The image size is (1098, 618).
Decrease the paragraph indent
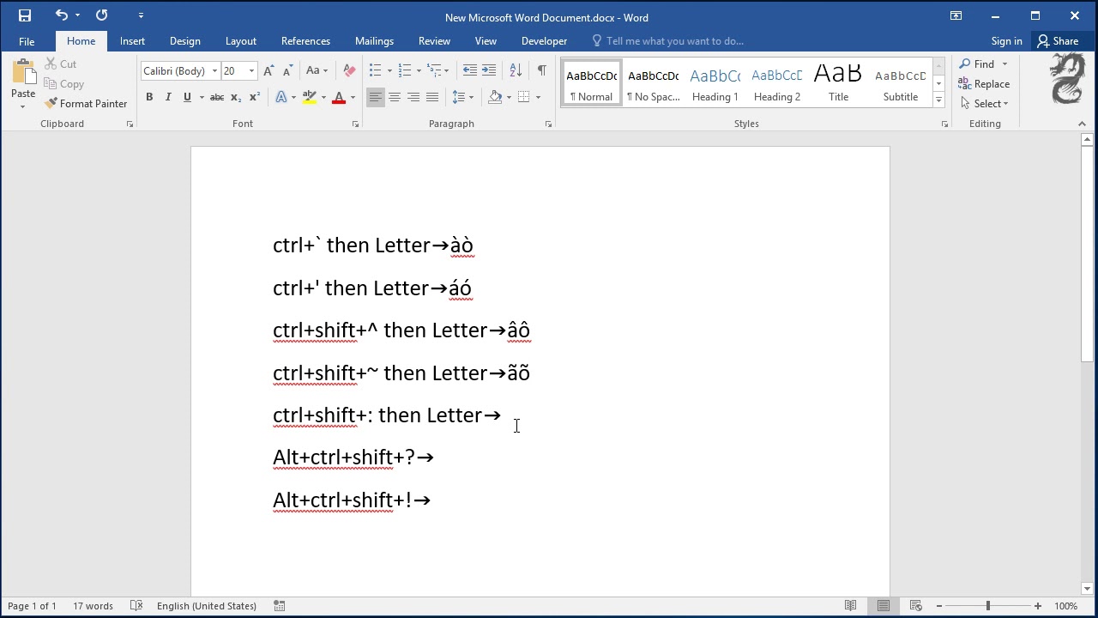[x=469, y=71]
